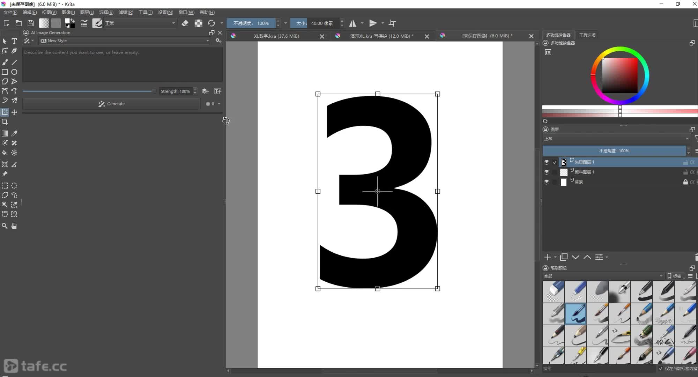Save the document with floppy icon
Screen dimensions: 698x377
[x=31, y=23]
